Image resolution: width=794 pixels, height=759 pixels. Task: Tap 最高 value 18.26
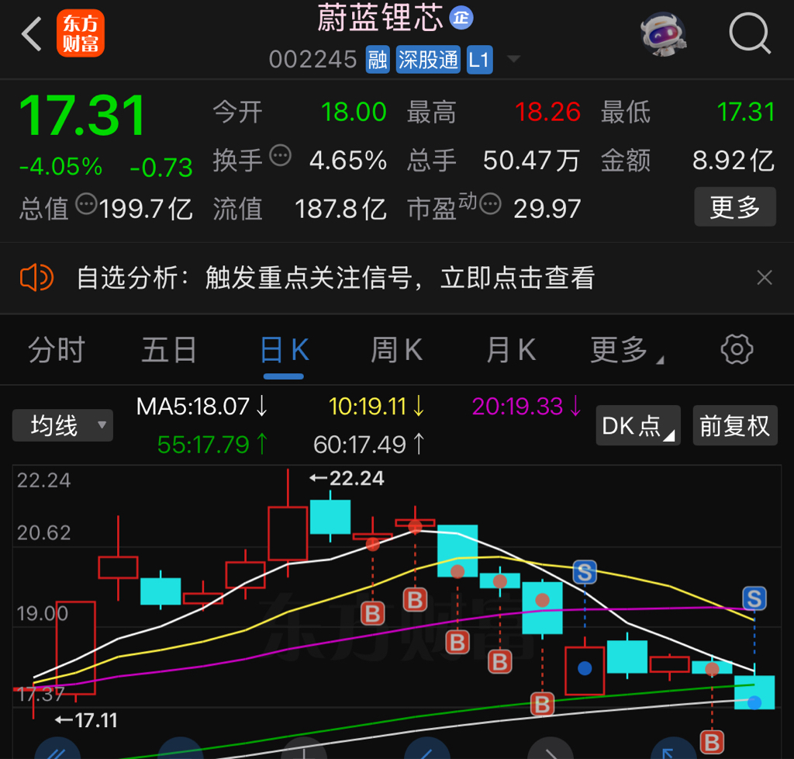coord(547,112)
